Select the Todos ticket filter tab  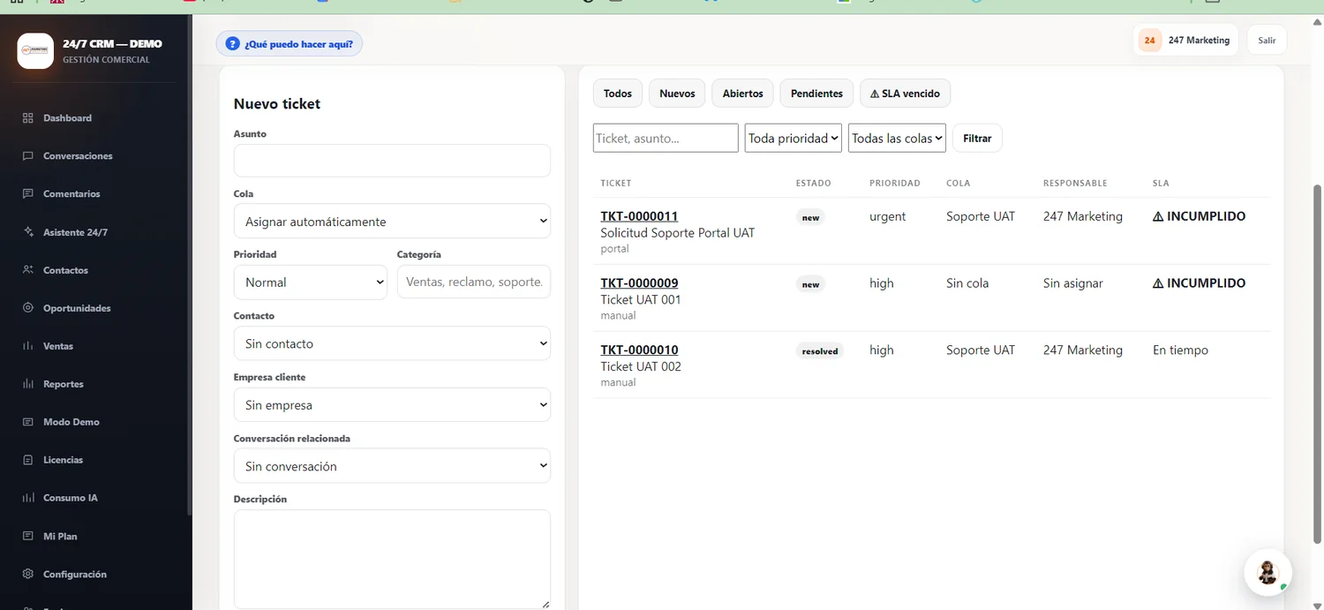click(618, 94)
